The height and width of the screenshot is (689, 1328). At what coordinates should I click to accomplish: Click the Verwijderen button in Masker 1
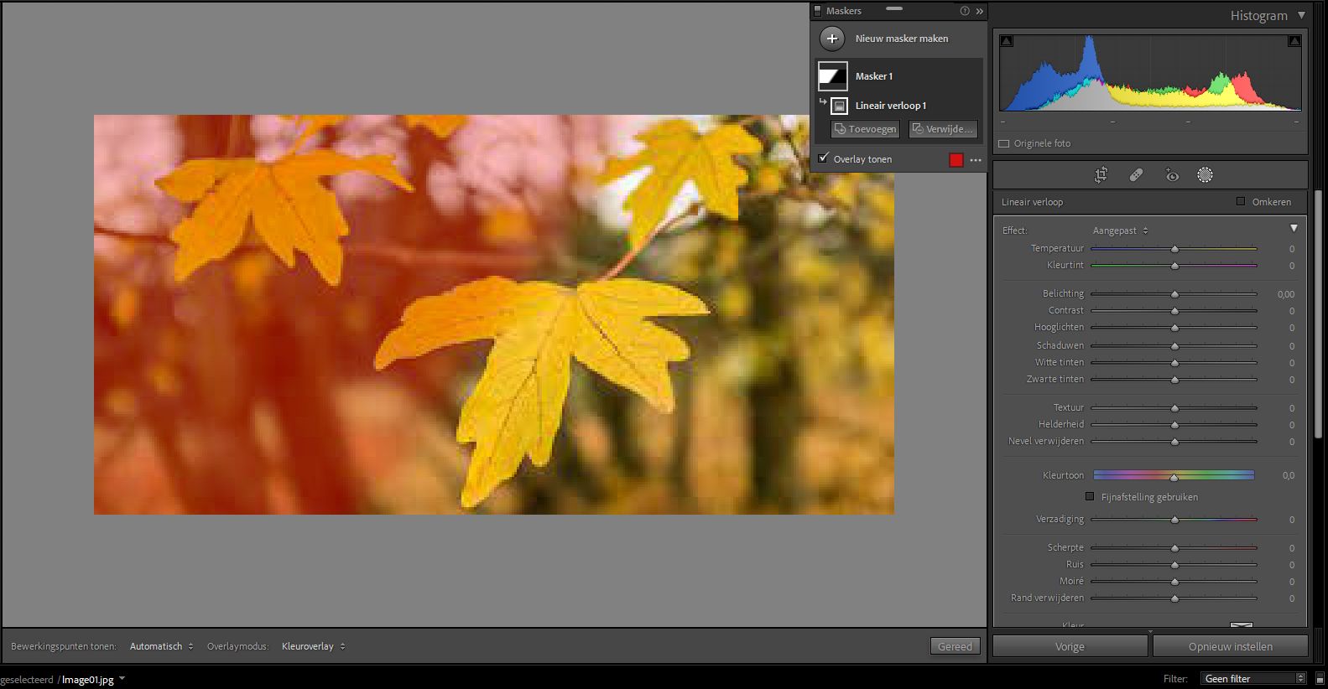943,129
